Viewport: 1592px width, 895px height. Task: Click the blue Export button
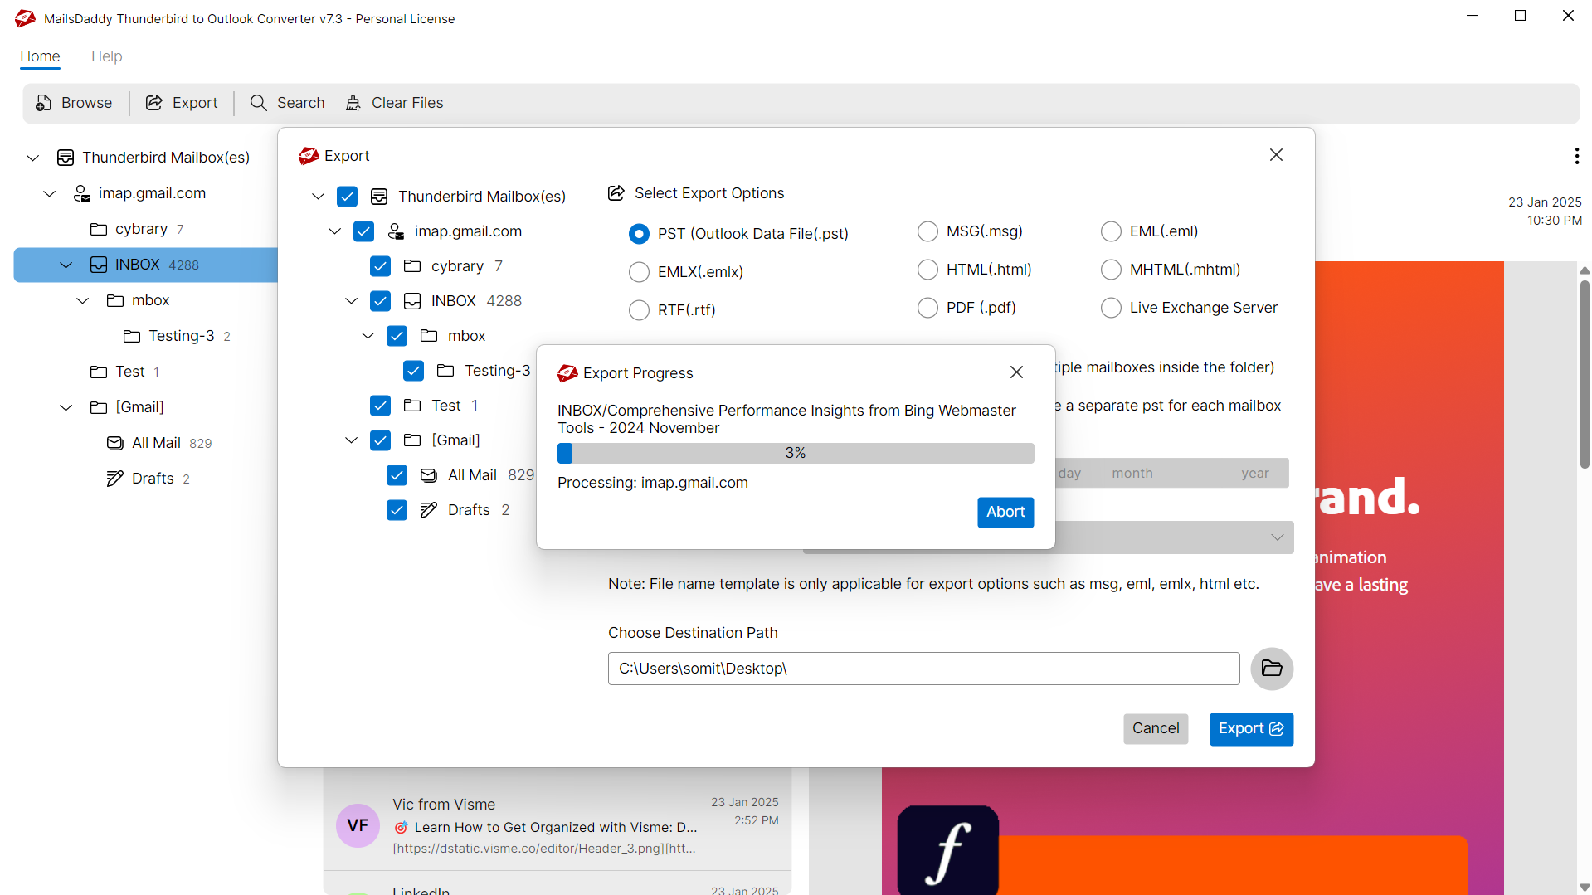point(1251,729)
